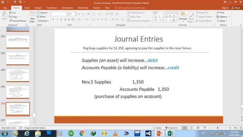Switch to the Slide Show tab

pyautogui.click(x=83, y=8)
